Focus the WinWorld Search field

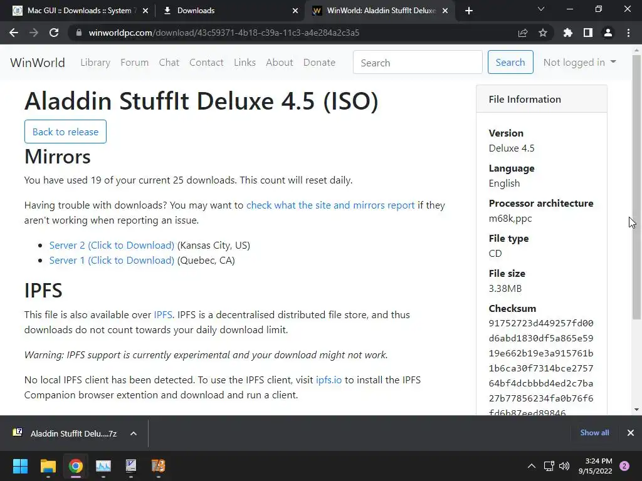[x=418, y=62]
